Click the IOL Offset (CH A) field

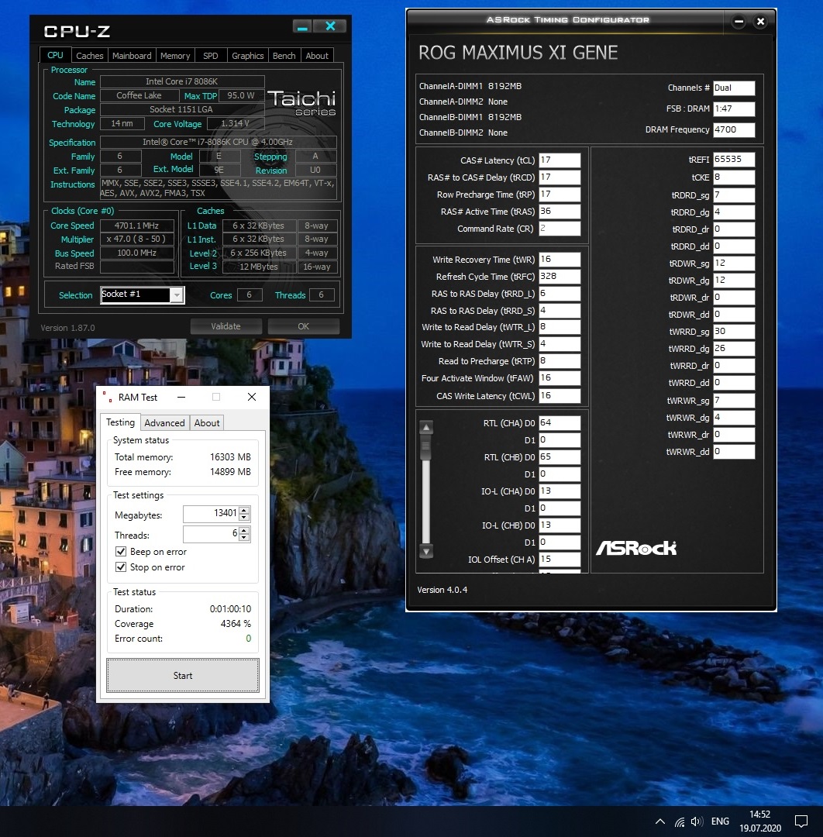[x=560, y=559]
